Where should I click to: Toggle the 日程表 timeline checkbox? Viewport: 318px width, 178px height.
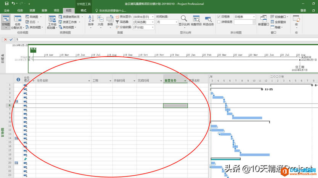(219, 17)
